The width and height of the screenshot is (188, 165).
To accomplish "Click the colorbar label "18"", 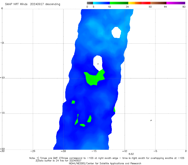I will [109, 7].
